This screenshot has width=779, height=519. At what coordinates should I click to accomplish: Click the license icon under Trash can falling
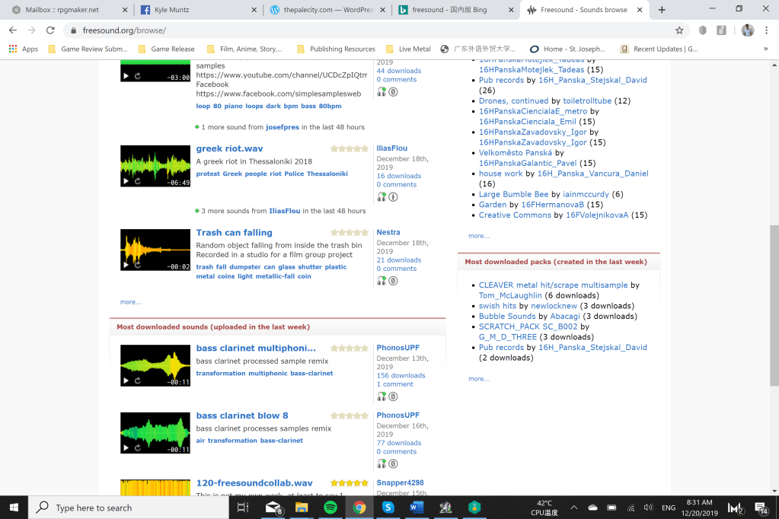click(x=393, y=281)
